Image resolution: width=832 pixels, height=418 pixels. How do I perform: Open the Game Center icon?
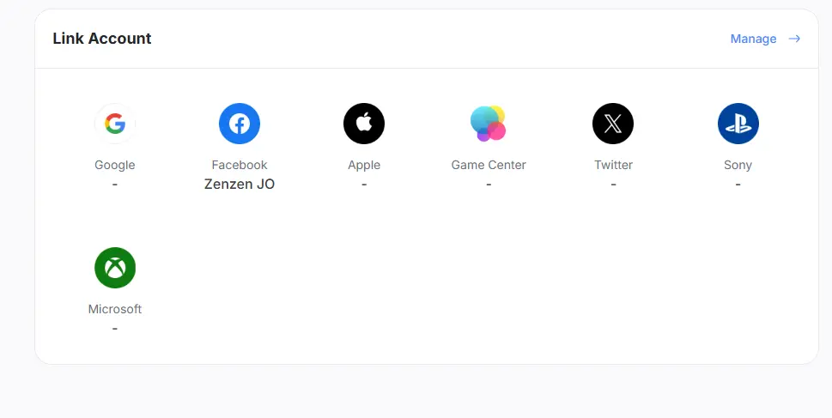point(489,124)
